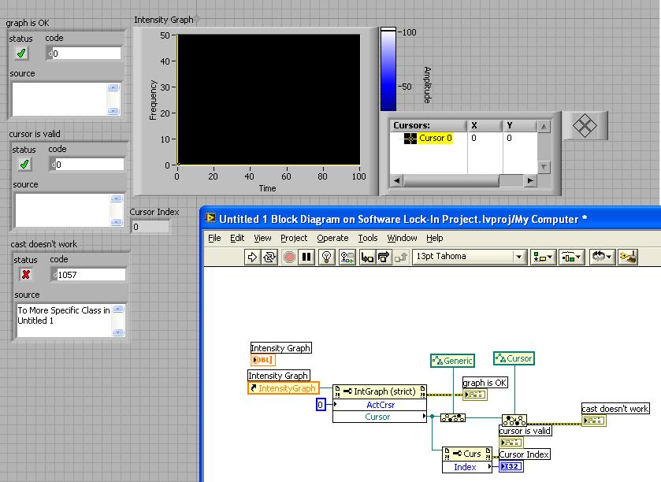
Task: Select the 'graph is OK' error terminal
Action: tap(475, 395)
